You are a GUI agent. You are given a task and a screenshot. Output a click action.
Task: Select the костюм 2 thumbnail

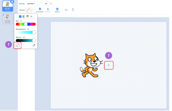tap(7, 19)
